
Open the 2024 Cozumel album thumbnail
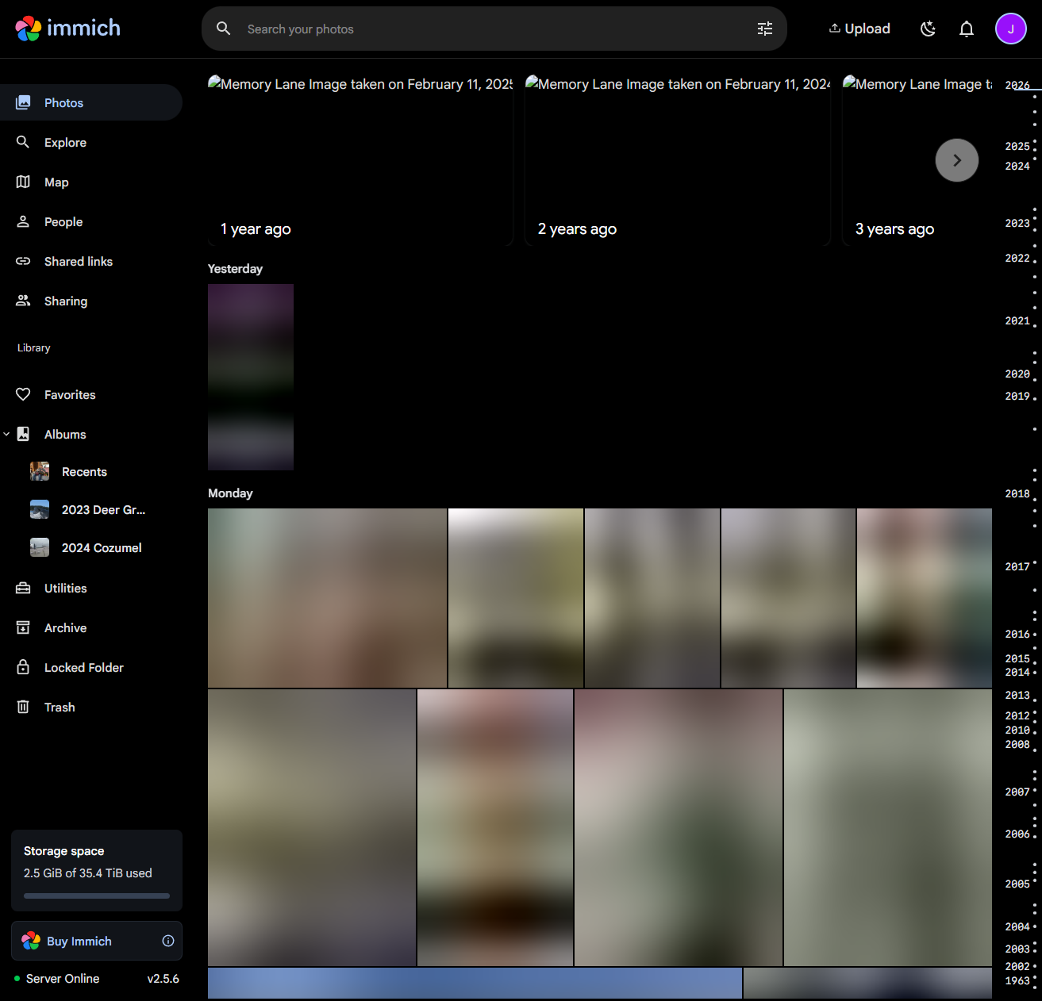(40, 547)
